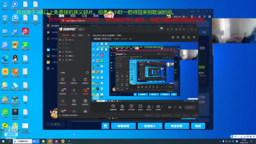Mute the 麦克风 microphone

coord(149,108)
